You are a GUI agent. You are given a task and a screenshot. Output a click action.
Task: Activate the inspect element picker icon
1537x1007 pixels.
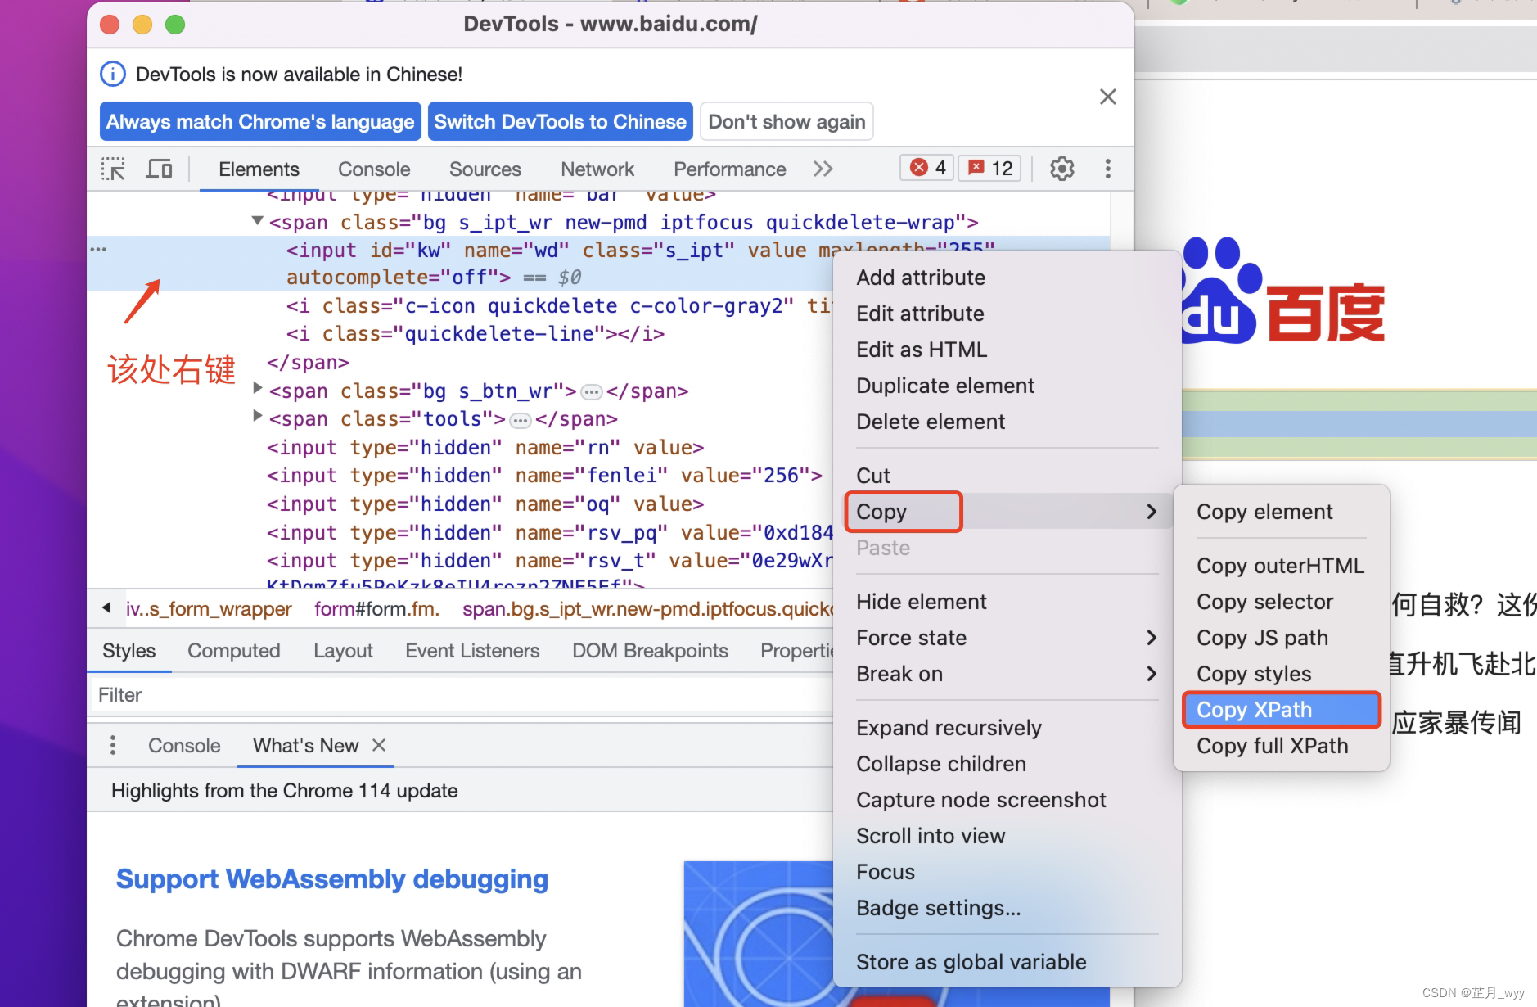(113, 169)
